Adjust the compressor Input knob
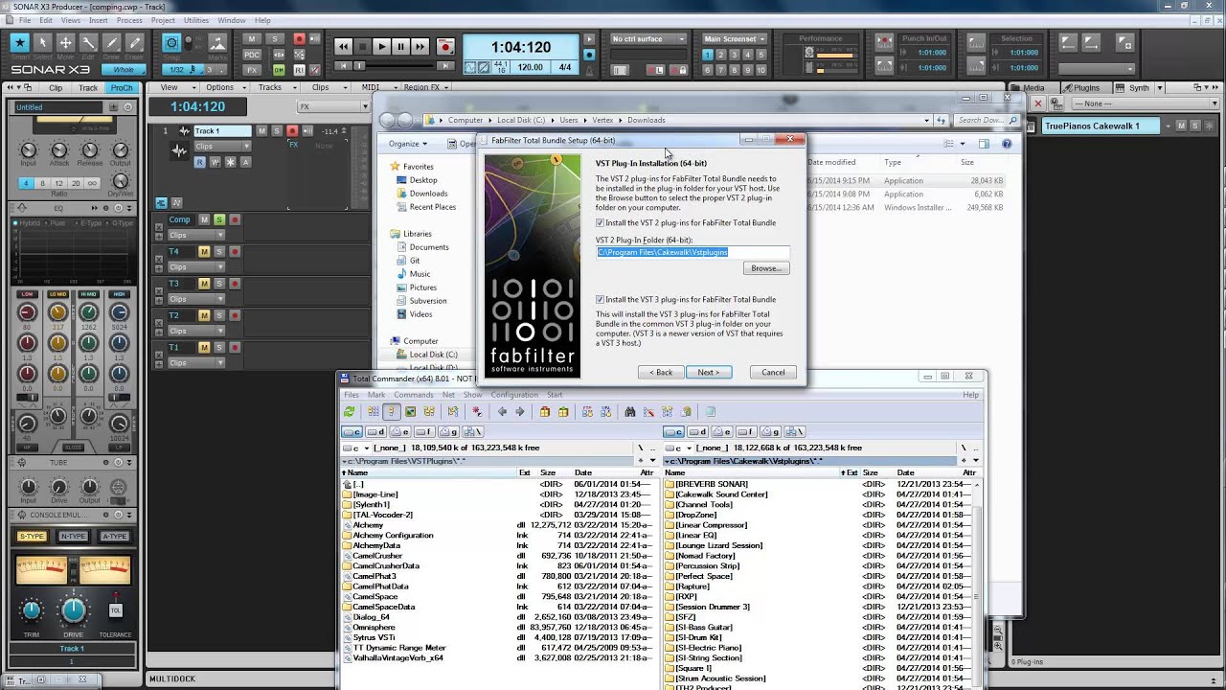The height and width of the screenshot is (690, 1226). [29, 151]
